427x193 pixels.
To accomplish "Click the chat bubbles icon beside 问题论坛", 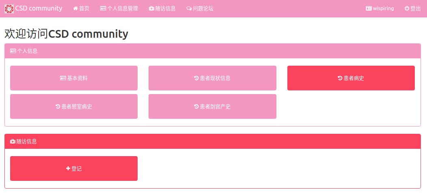I will [x=189, y=9].
